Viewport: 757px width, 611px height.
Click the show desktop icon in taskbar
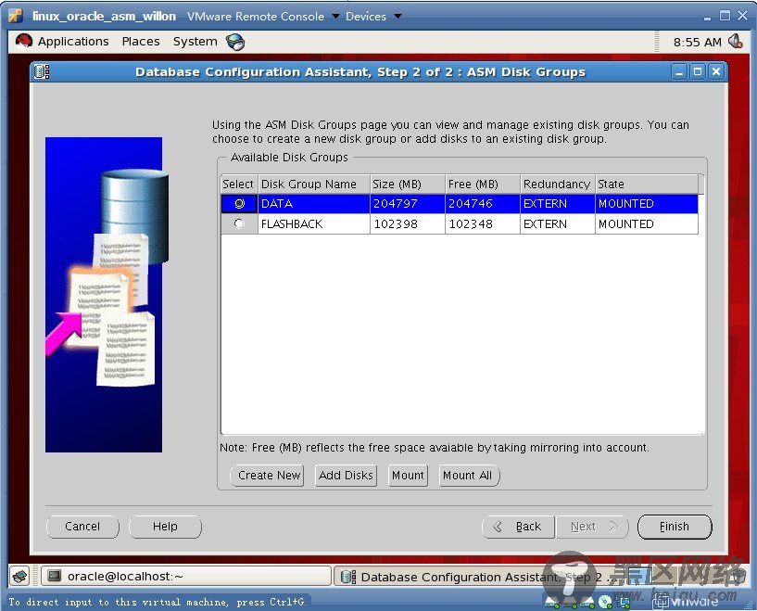click(x=20, y=576)
